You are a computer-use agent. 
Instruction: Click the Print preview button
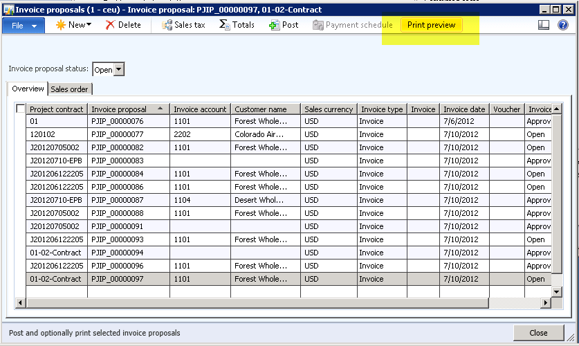[x=431, y=25]
